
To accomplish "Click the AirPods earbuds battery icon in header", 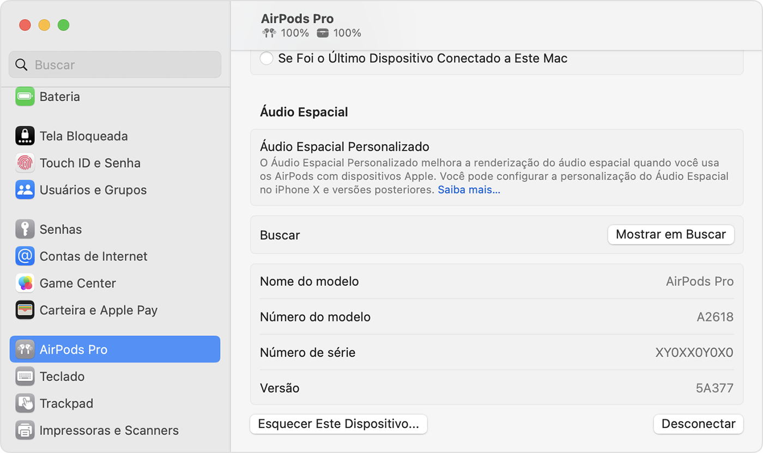I will [269, 33].
